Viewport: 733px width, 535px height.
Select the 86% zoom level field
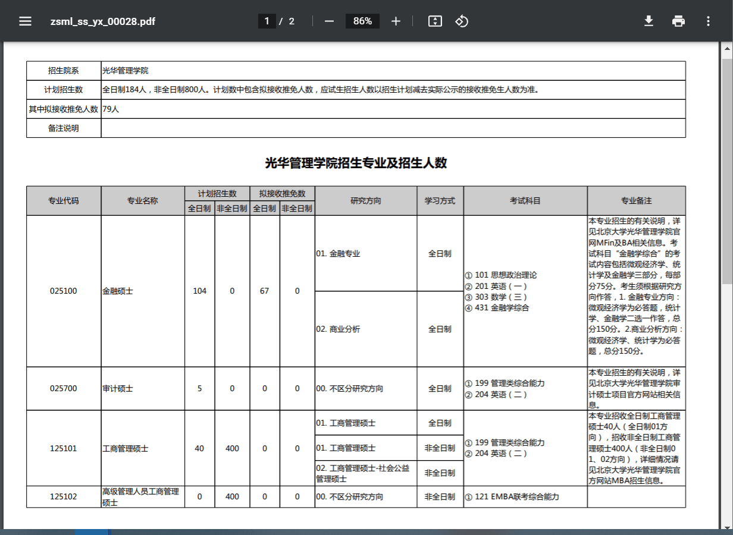click(362, 21)
